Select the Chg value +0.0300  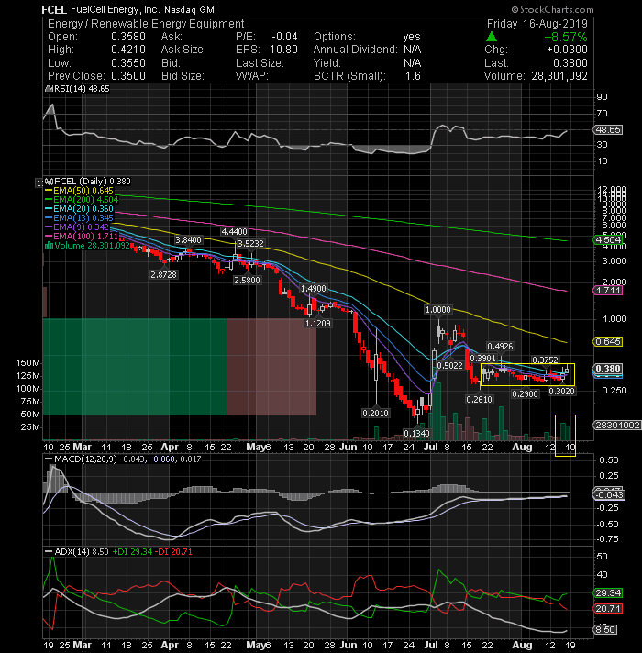coord(567,50)
